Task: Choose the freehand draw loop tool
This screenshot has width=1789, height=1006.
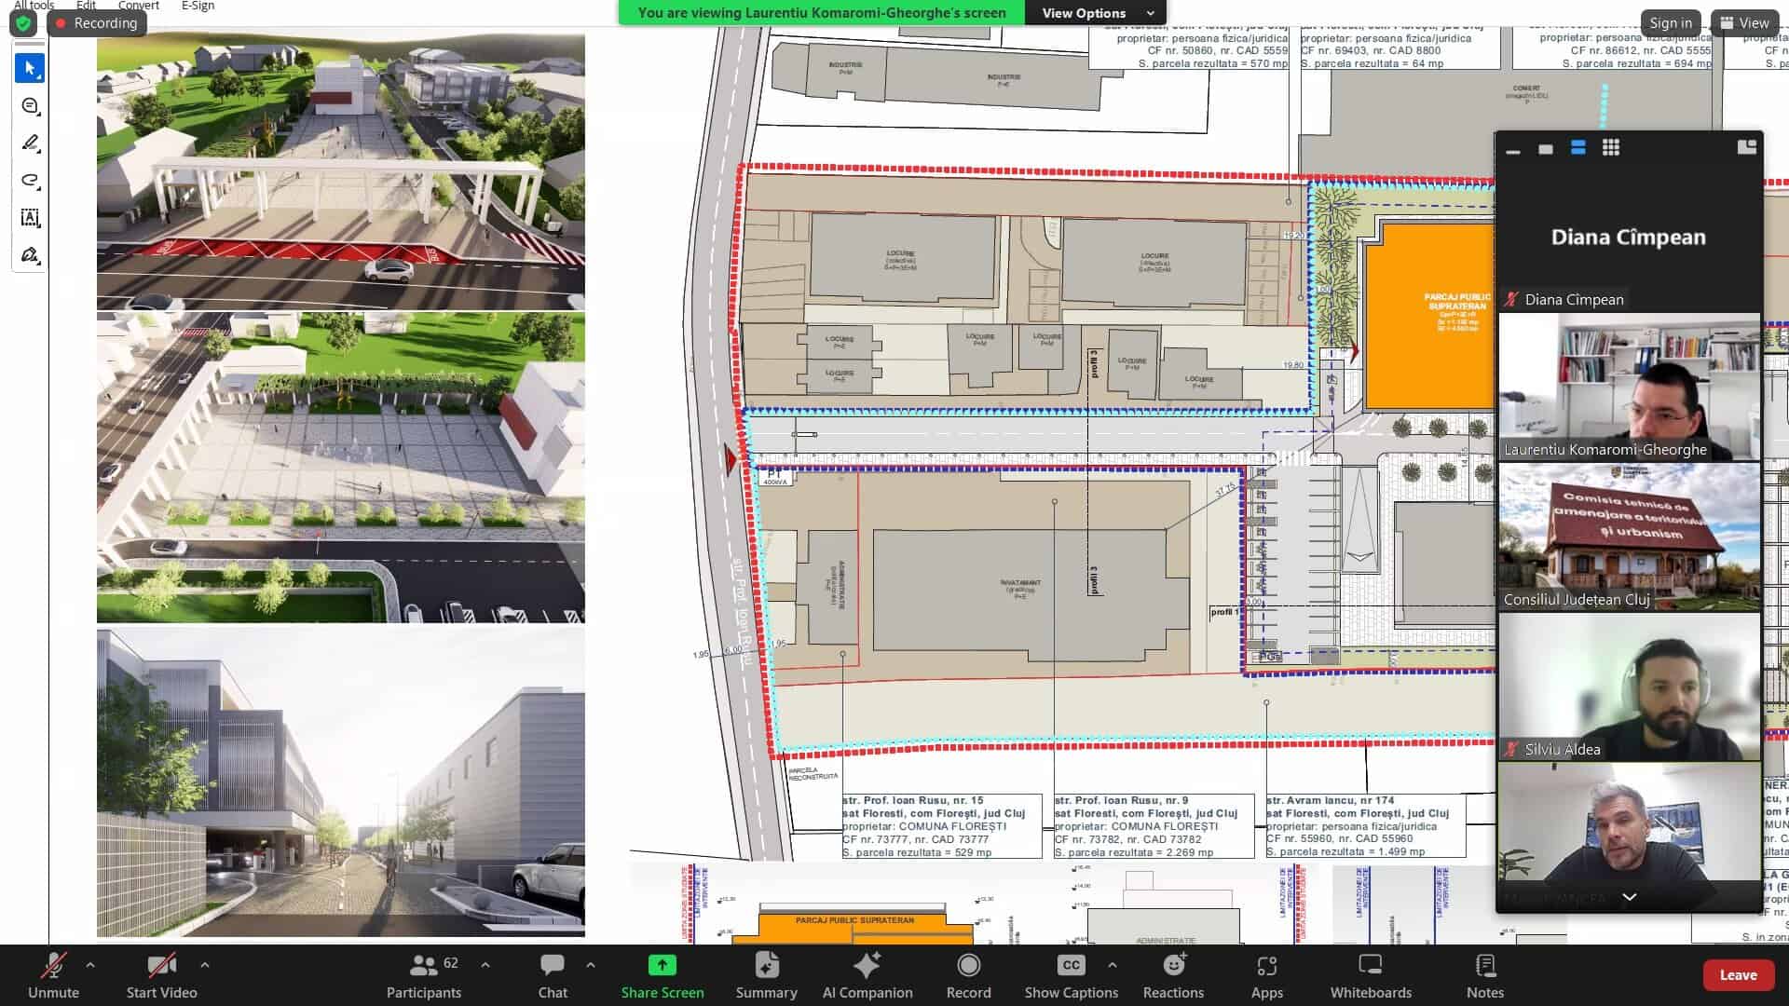Action: pyautogui.click(x=30, y=180)
